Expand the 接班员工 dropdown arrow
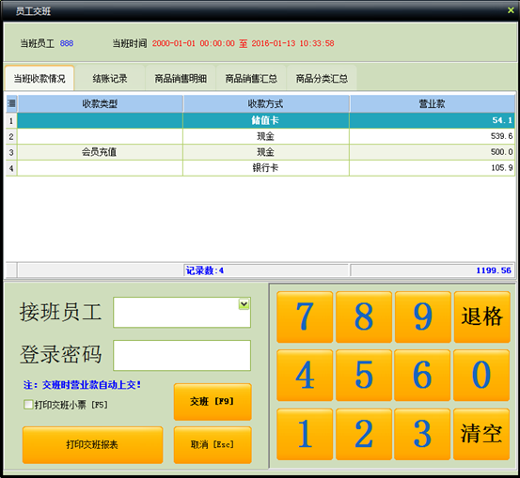Viewport: 520px width, 478px height. pos(244,303)
